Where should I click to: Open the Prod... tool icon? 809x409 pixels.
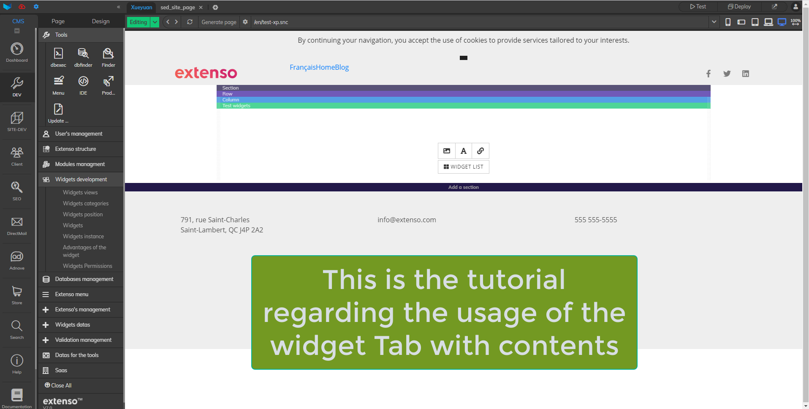108,85
